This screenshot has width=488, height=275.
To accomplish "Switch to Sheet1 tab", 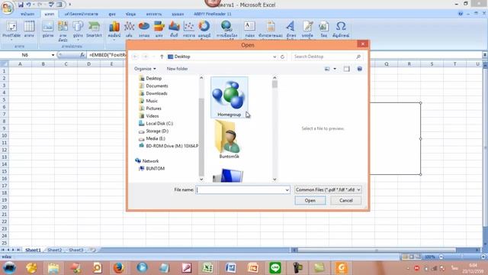I will point(33,250).
